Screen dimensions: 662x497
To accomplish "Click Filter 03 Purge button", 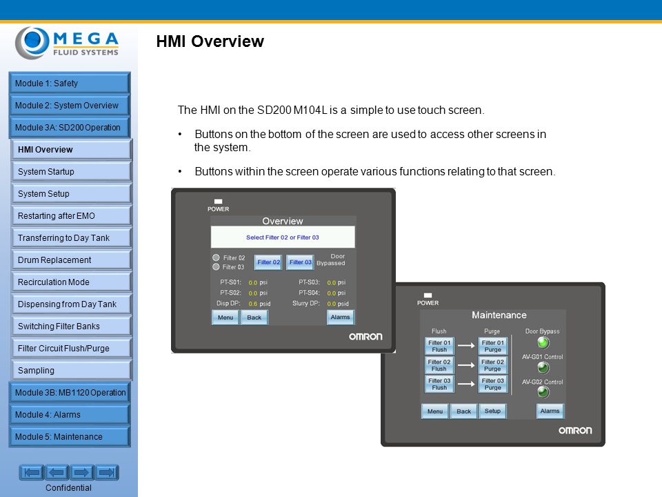I will [492, 384].
